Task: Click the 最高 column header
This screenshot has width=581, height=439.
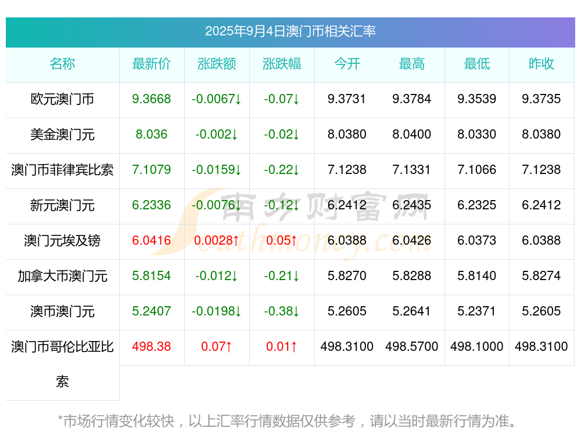Action: 412,64
